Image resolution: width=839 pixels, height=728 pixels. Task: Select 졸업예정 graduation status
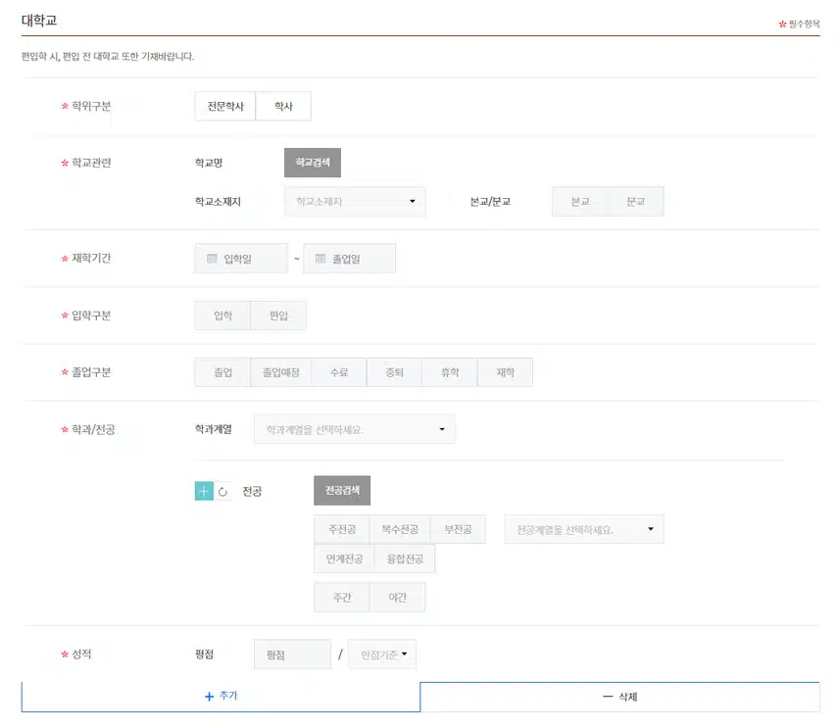point(281,372)
